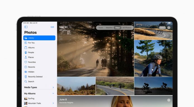Switch to All Photos view
The height and width of the screenshot is (107, 194).
tap(127, 28)
